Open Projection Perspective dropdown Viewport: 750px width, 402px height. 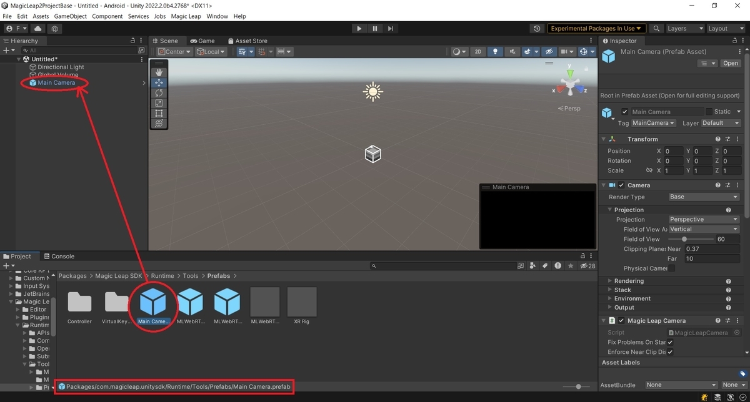(x=704, y=219)
